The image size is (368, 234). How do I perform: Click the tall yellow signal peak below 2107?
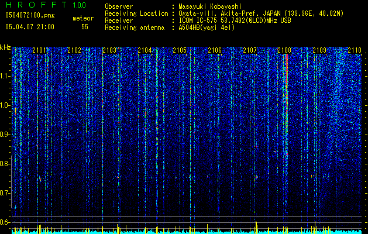[x=256, y=227]
